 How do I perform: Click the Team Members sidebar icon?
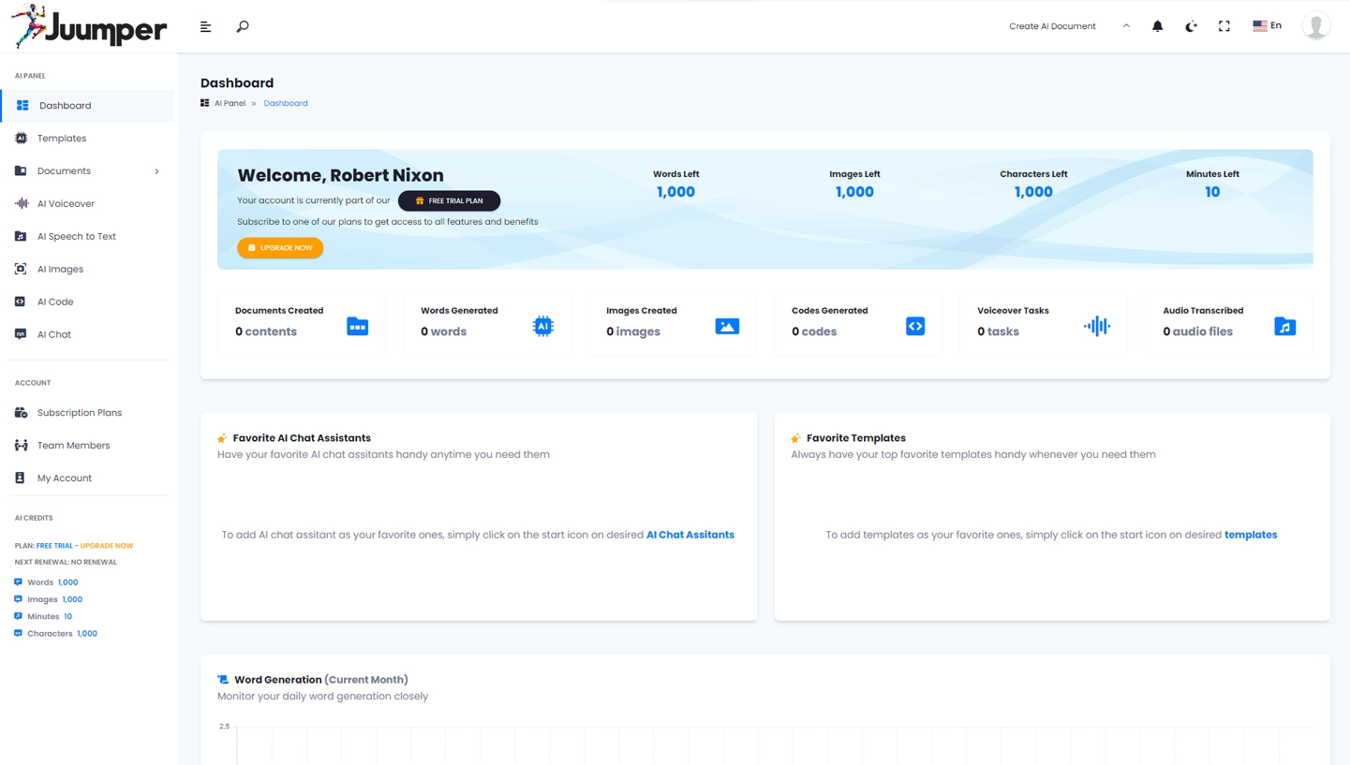(x=21, y=446)
